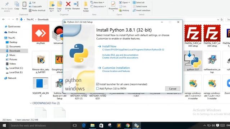
Task: Open Desktop in the sidebar
Action: tap(11, 42)
